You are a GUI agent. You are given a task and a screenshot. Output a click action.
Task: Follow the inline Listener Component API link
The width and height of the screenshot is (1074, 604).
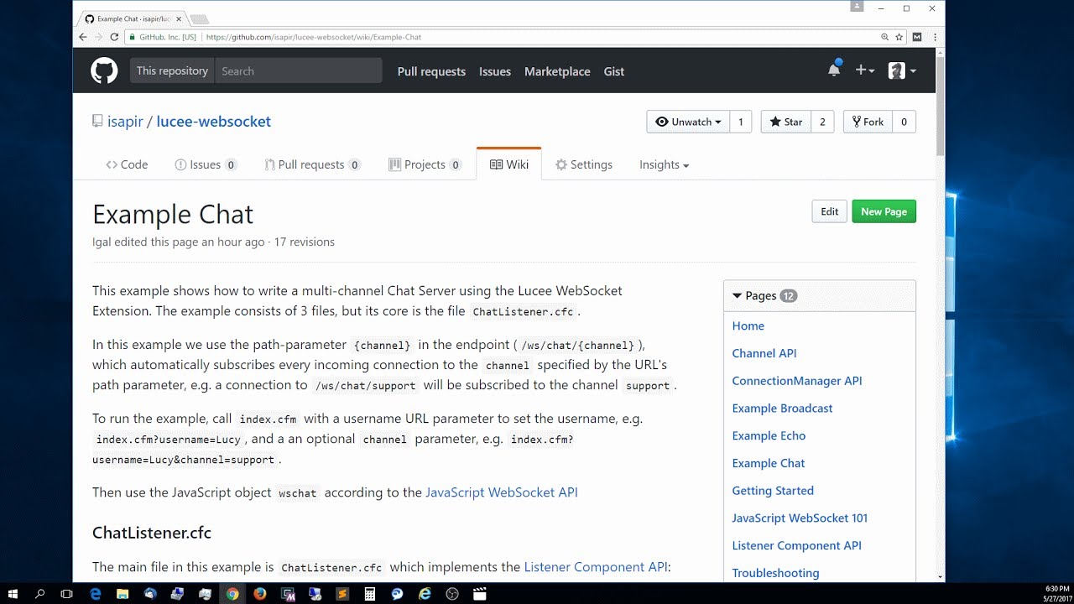point(597,567)
